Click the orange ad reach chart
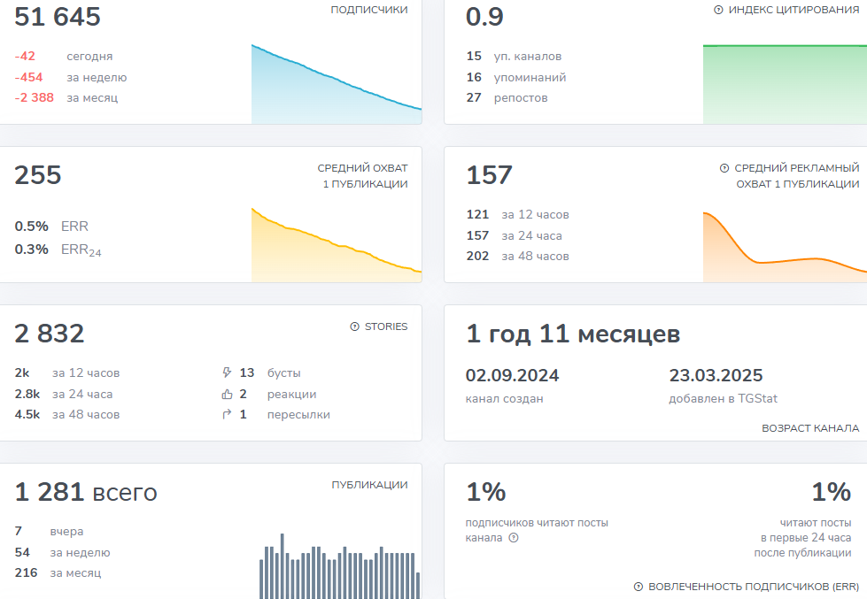The height and width of the screenshot is (599, 867). (786, 247)
